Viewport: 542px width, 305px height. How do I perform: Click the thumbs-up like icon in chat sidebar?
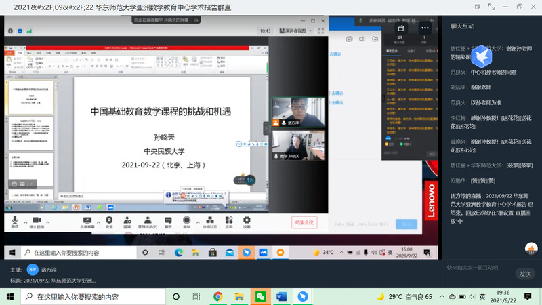pyautogui.click(x=531, y=248)
